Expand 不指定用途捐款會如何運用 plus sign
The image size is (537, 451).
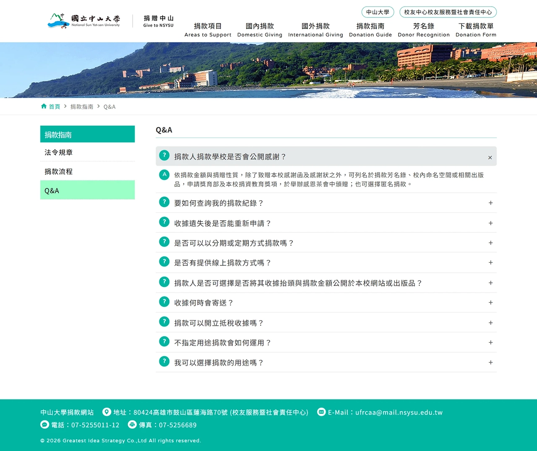(x=490, y=343)
